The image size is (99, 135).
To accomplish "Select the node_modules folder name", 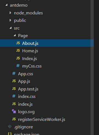I will pyautogui.click(x=28, y=13).
